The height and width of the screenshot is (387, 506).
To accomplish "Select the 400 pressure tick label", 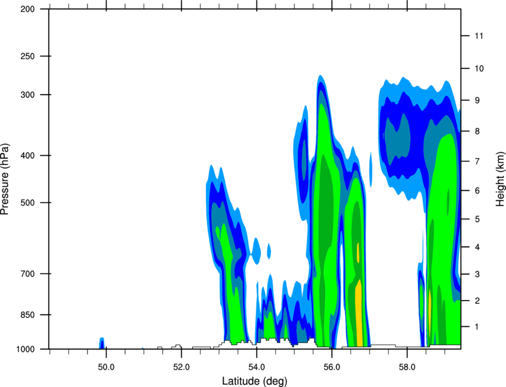I will (x=27, y=155).
